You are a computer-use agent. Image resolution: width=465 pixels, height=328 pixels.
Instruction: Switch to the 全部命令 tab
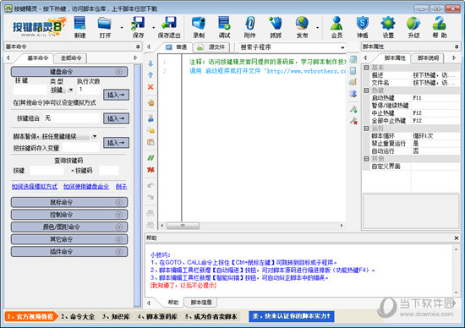[71, 57]
